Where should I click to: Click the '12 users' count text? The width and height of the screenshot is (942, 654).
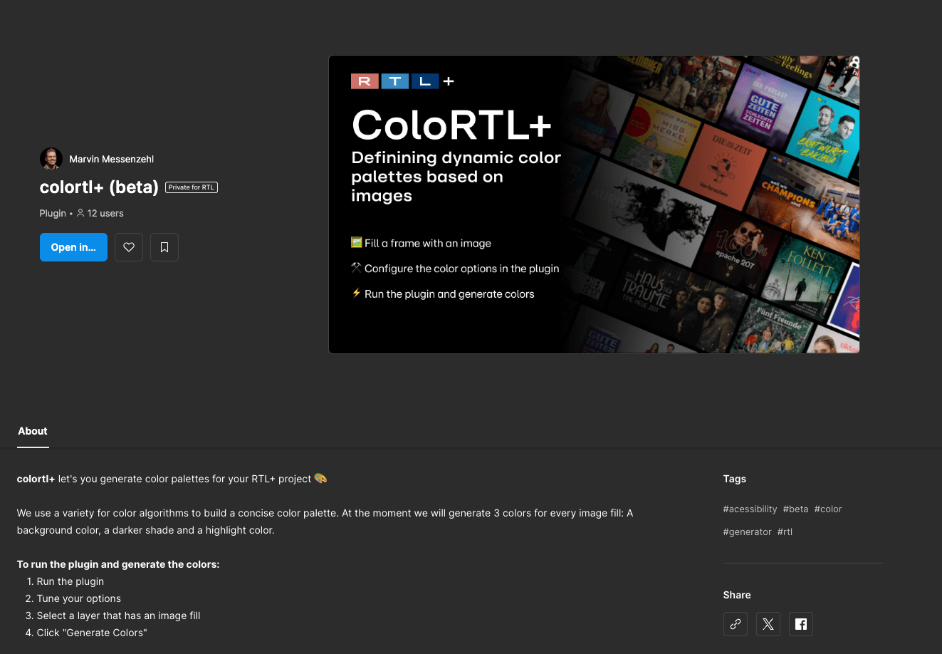(105, 213)
